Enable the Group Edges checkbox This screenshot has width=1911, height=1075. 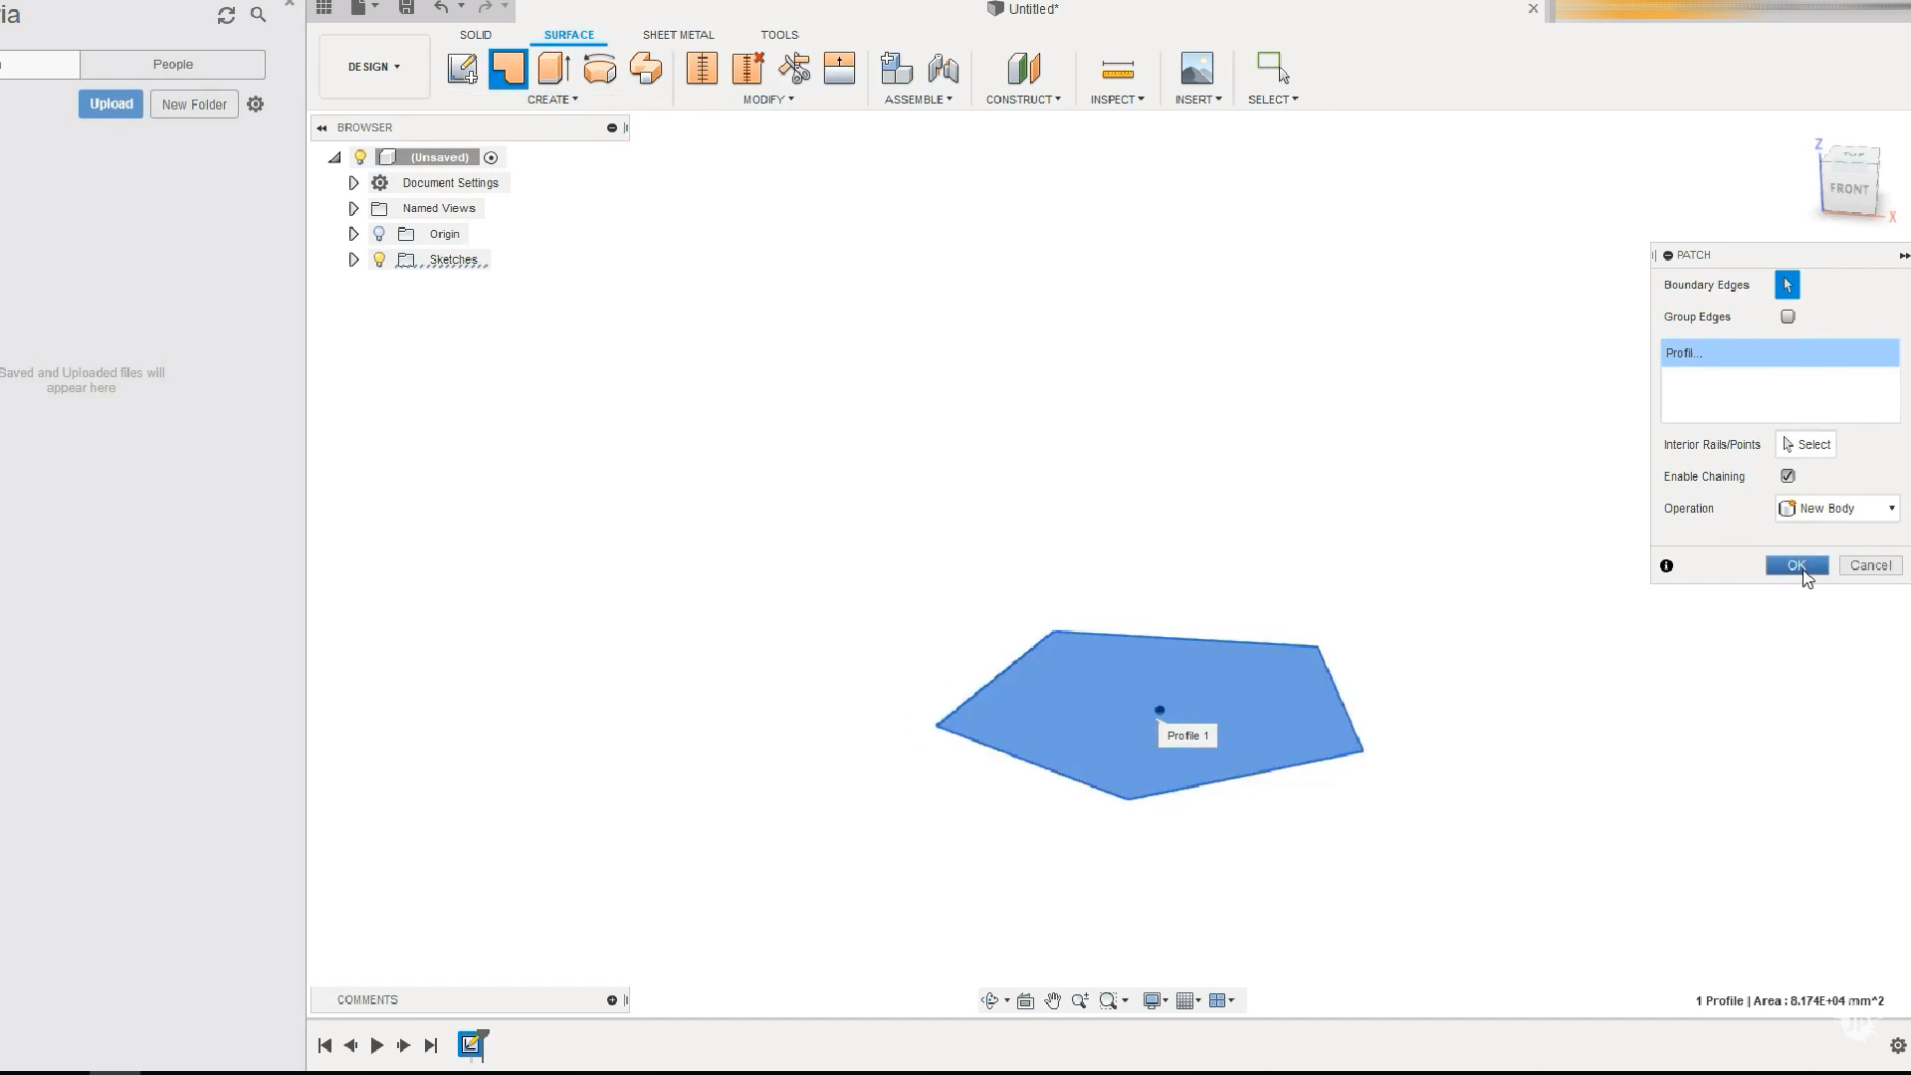(x=1788, y=317)
